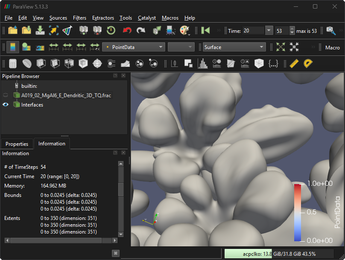Open the Surface representation dropdown
The image size is (345, 260).
click(234, 47)
